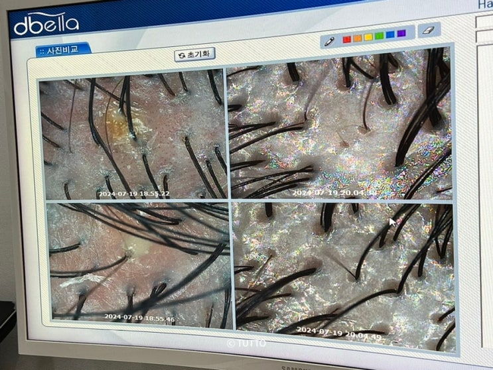
Task: Pick the blue color swatch
Action: (390, 34)
